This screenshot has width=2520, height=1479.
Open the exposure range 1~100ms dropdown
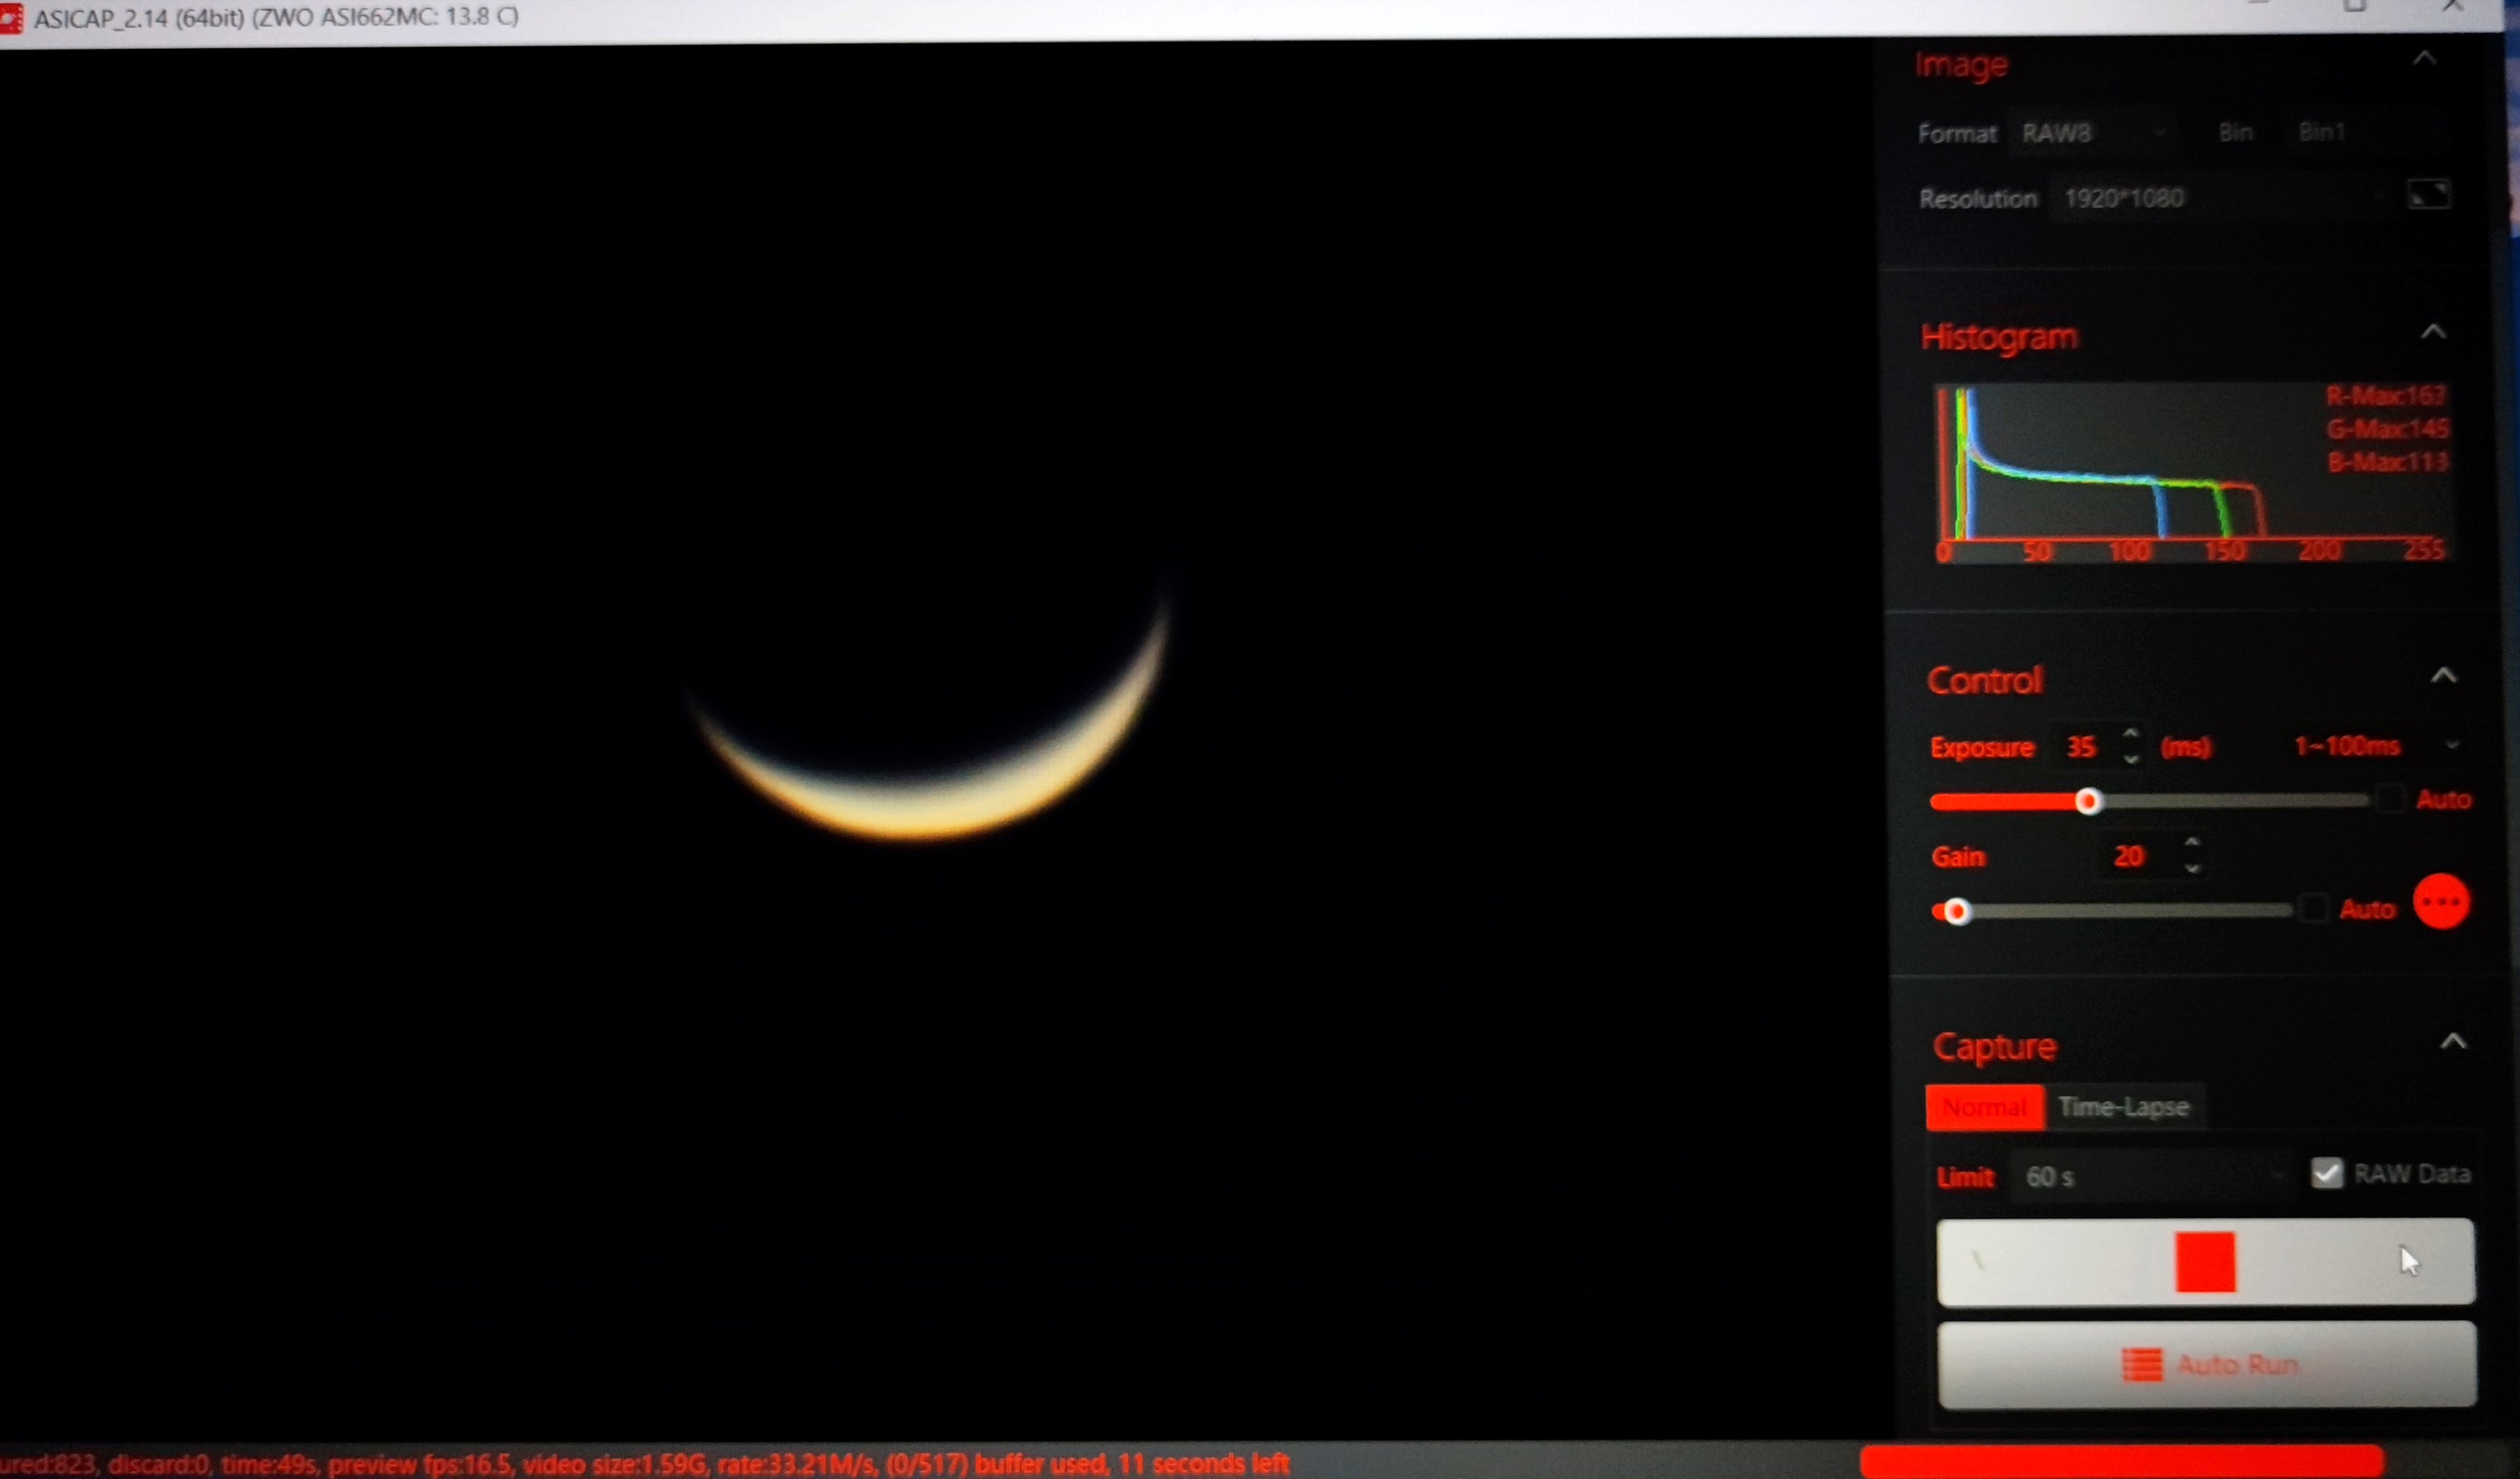tap(2375, 745)
